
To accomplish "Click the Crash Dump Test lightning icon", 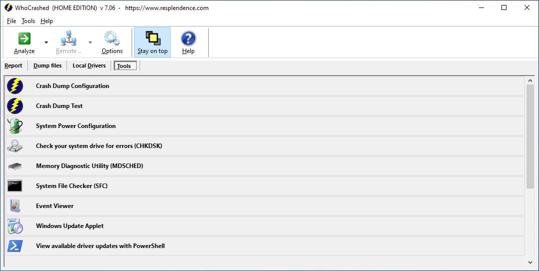I will pos(15,106).
